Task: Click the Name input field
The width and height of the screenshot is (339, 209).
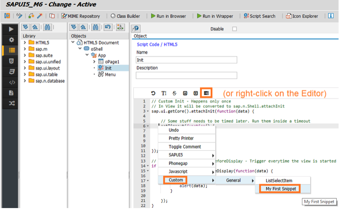Action: 186,60
